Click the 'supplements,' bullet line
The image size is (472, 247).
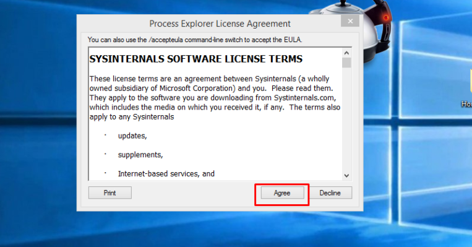140,155
